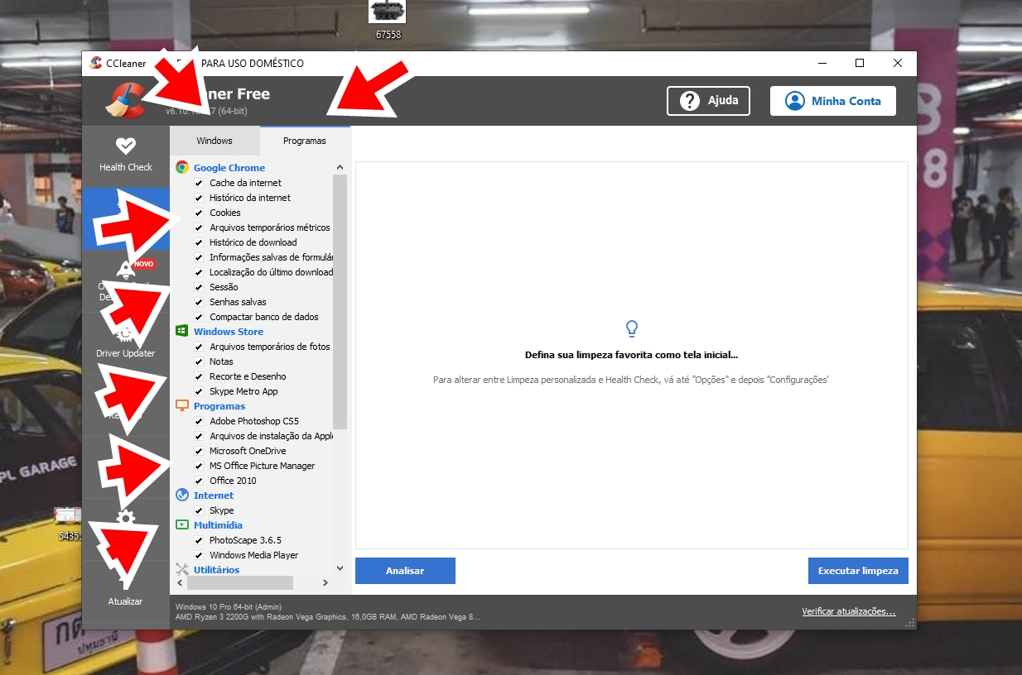Click the orange Programas category monitor icon

click(182, 406)
